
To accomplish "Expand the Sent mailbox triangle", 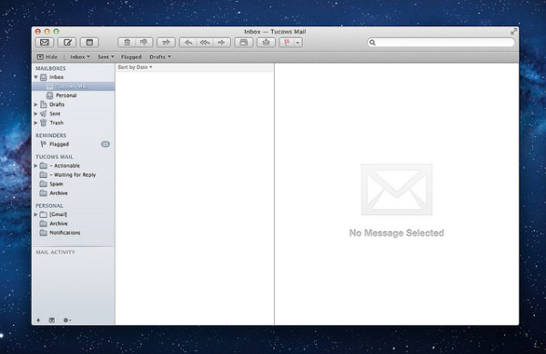I will point(35,113).
